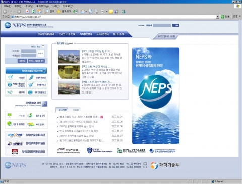242x184 pixels.
Task: Select the 'NEPS 소개' navigation item
Action: 118,34
